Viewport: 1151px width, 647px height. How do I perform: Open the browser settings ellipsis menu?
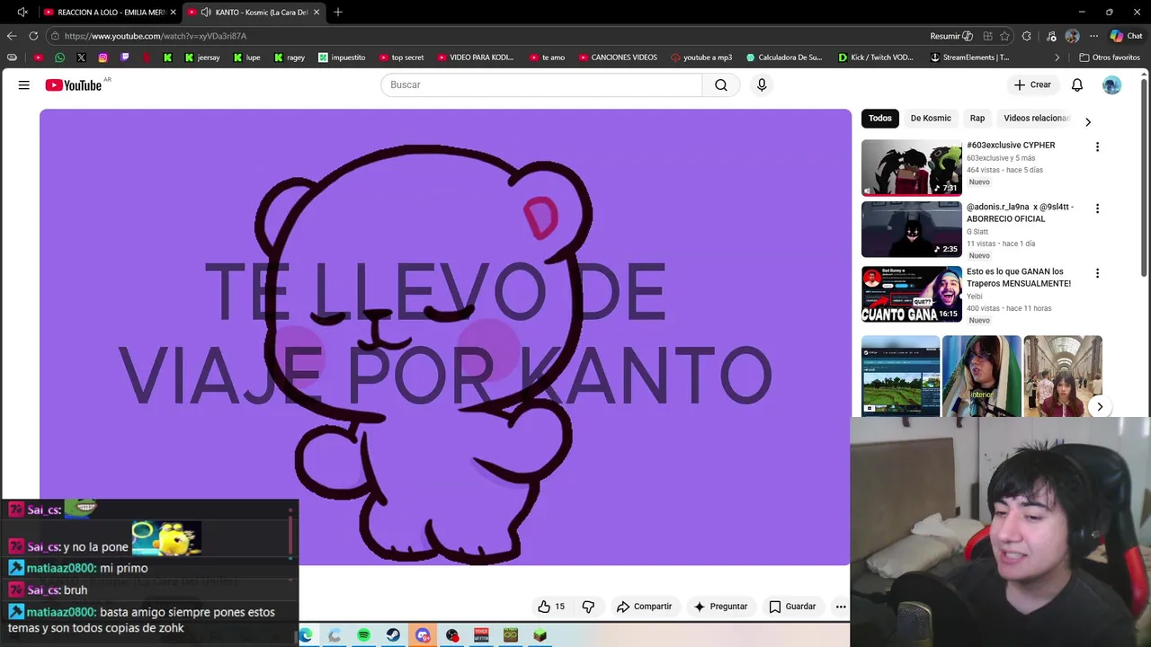click(1093, 36)
